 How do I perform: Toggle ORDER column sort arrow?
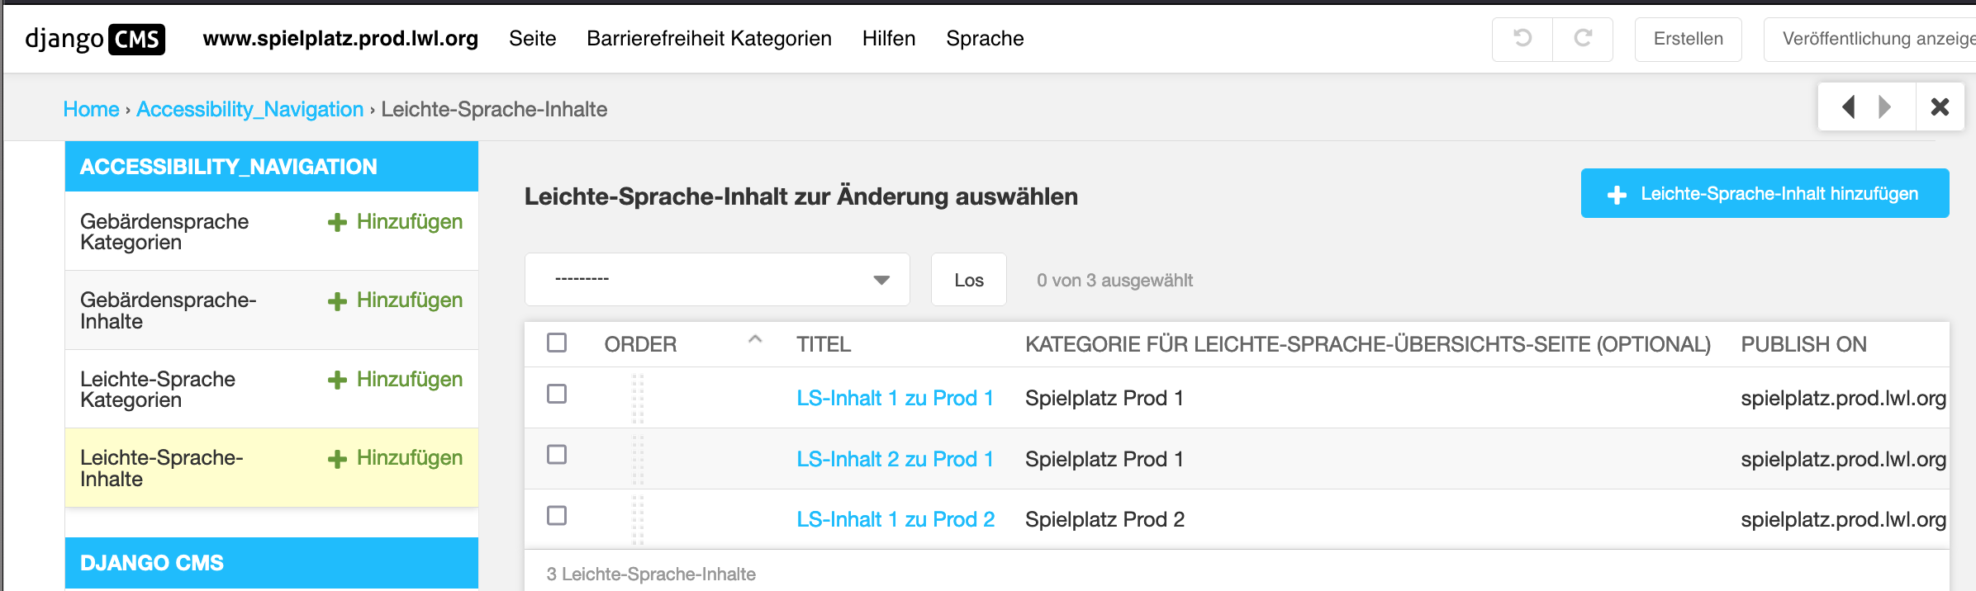754,339
